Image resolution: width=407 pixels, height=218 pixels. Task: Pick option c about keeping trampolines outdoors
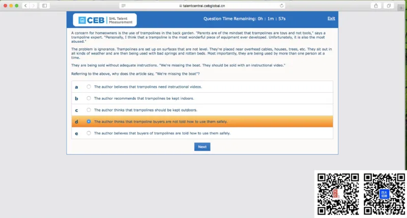point(89,110)
